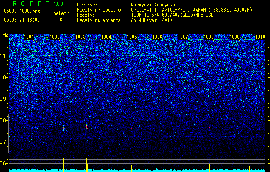
Task: Click the yellow power spike at 1805
Action: [x=131, y=169]
